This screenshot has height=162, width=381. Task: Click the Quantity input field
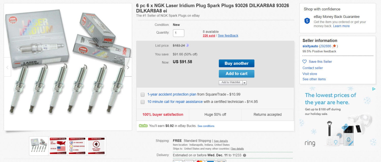[179, 33]
